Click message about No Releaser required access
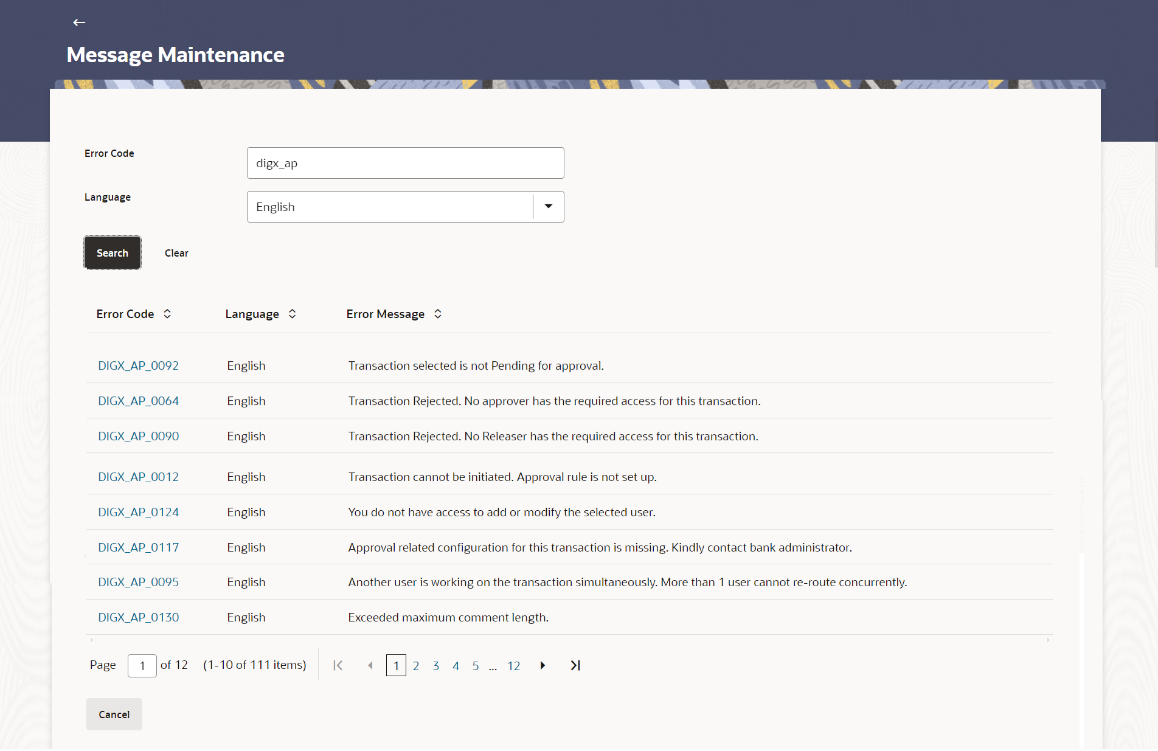1158x751 pixels. (x=553, y=436)
